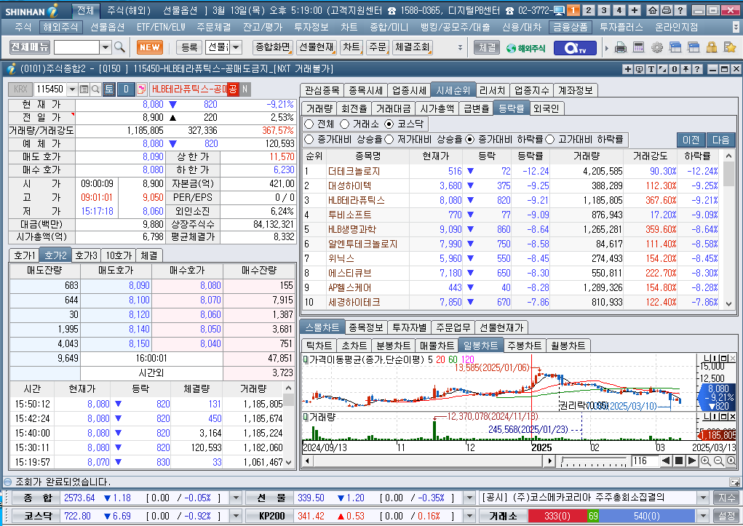Screen dimensions: 743x526
Task: Click the 체결조회 toolbar button
Action: coord(412,47)
